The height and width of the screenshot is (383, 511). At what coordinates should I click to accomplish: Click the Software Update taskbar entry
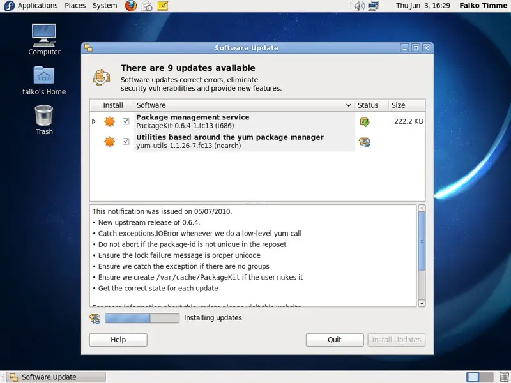coord(56,377)
